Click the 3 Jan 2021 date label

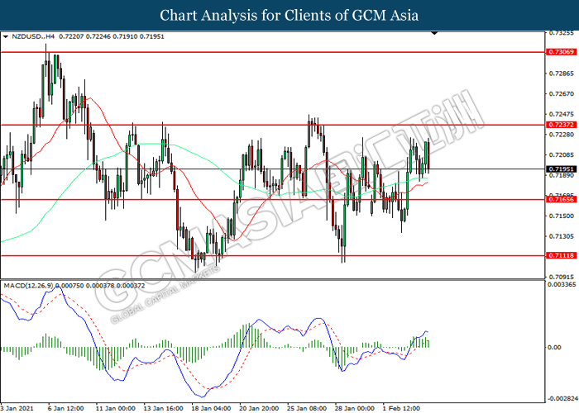[18, 407]
